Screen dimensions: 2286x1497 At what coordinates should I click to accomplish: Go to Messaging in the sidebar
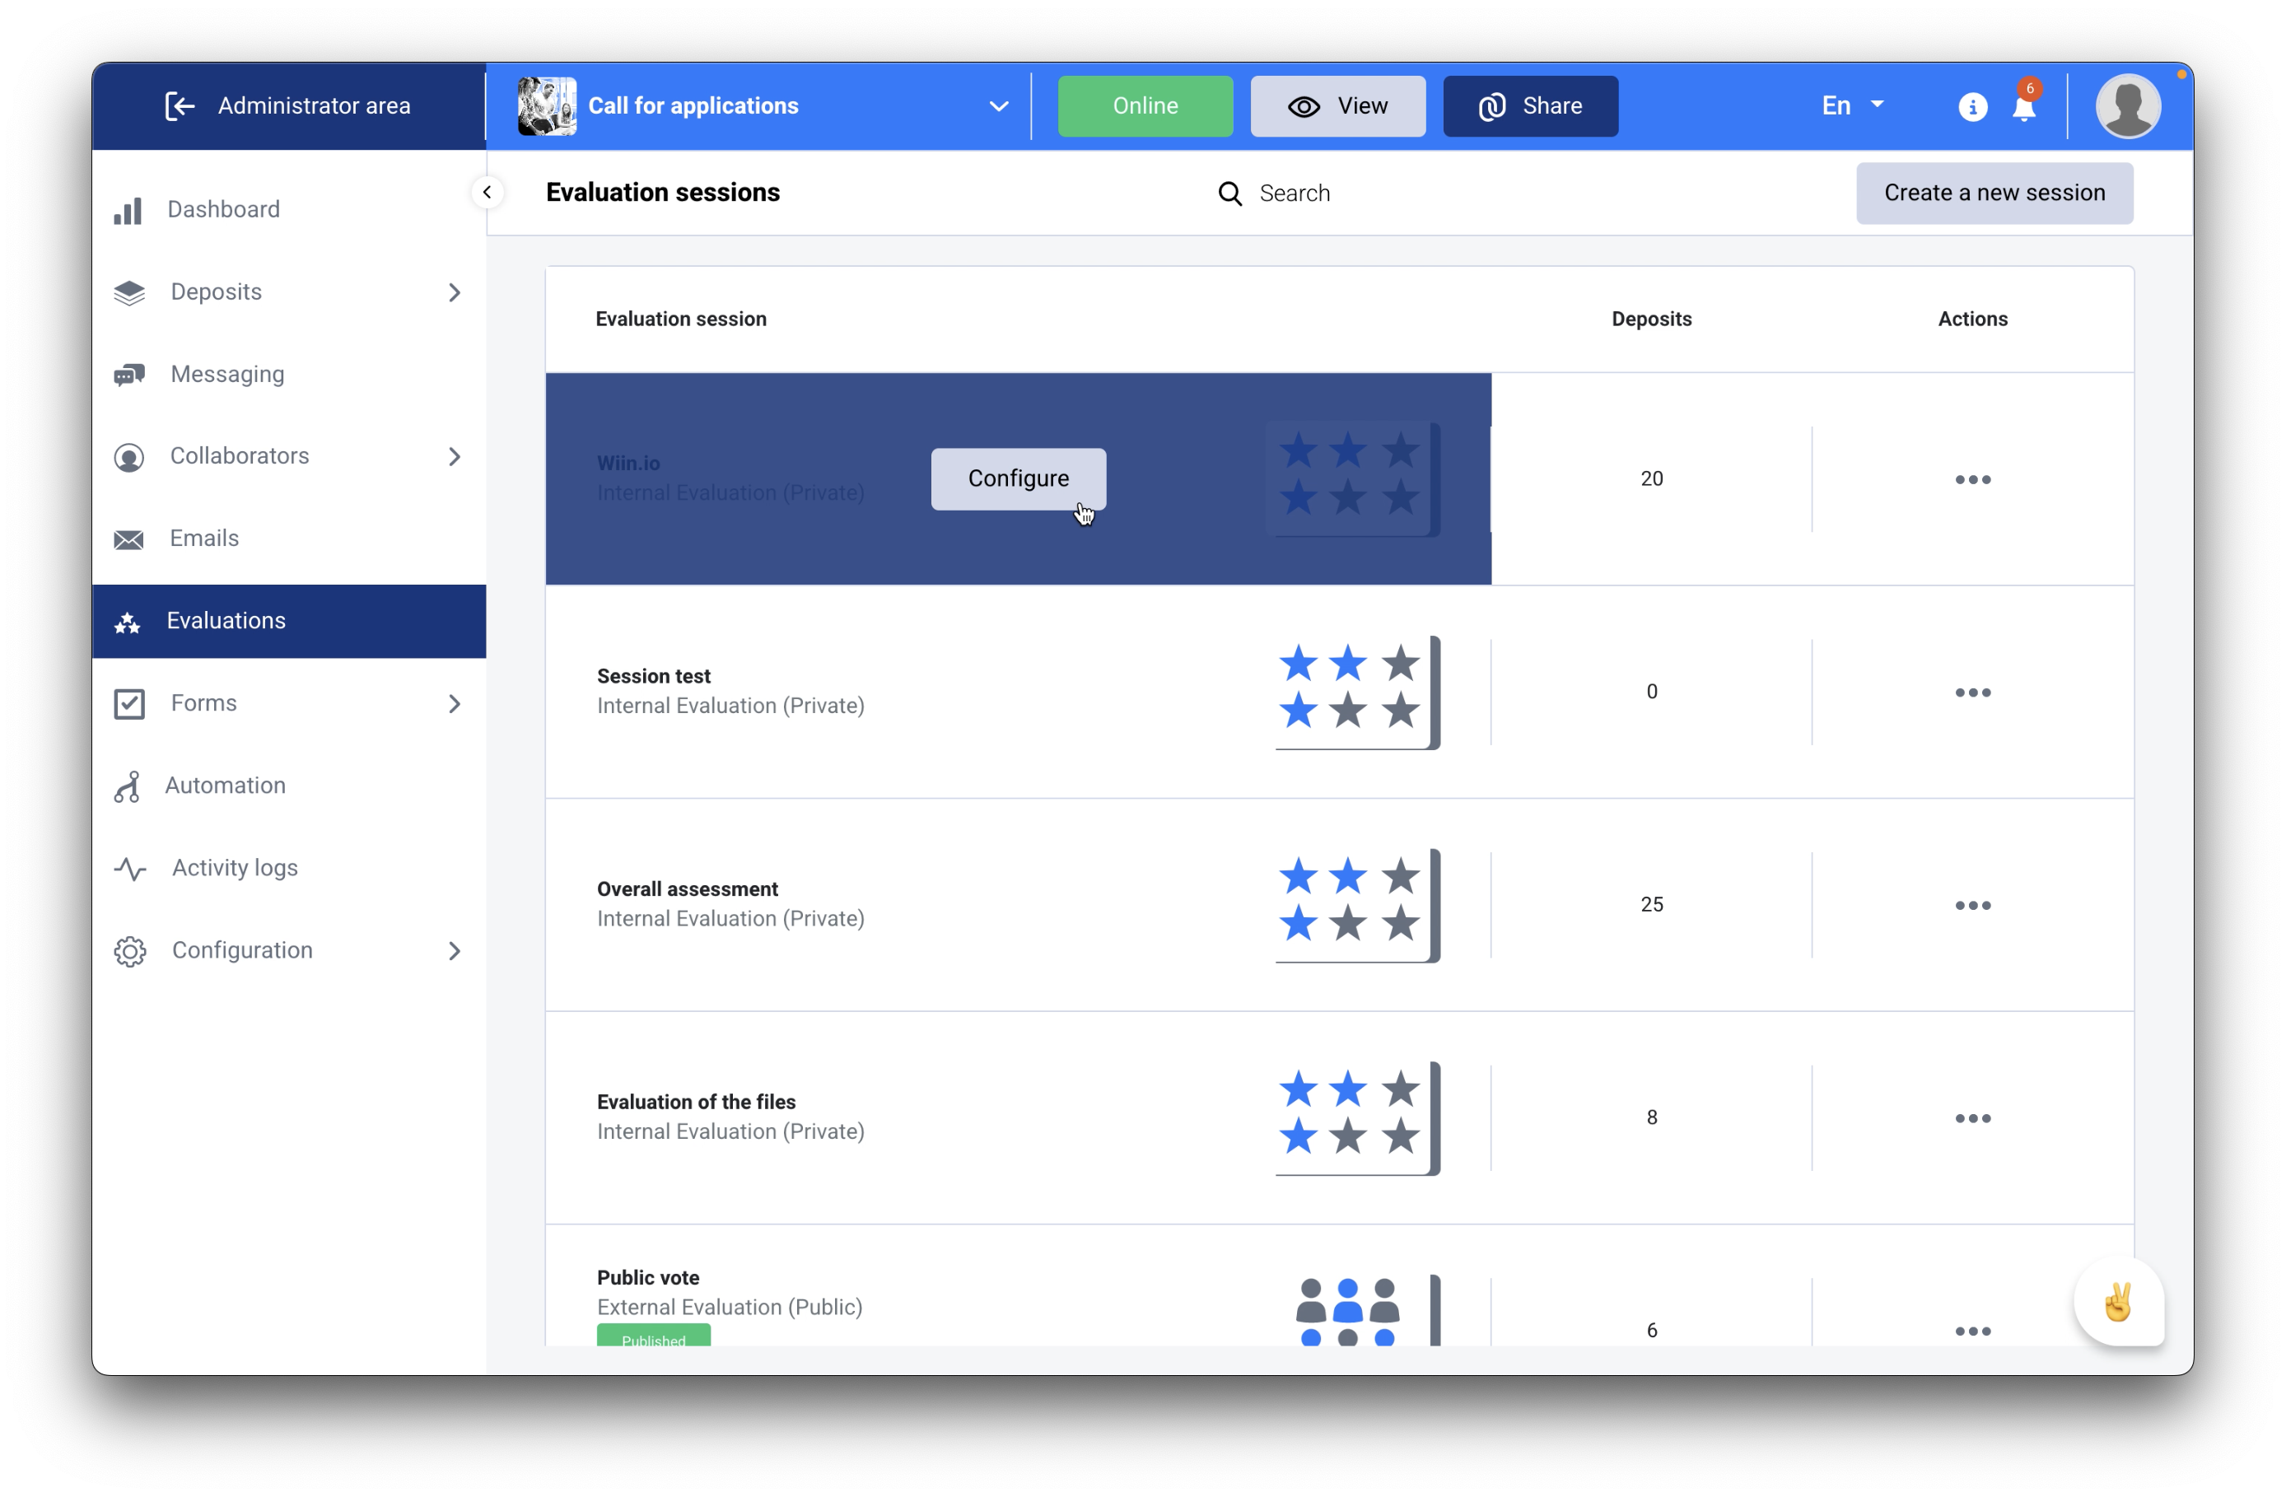tap(226, 375)
